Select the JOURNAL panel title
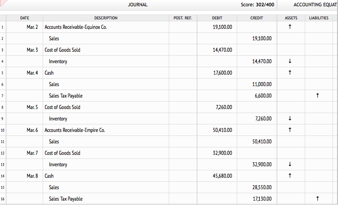 coord(138,5)
